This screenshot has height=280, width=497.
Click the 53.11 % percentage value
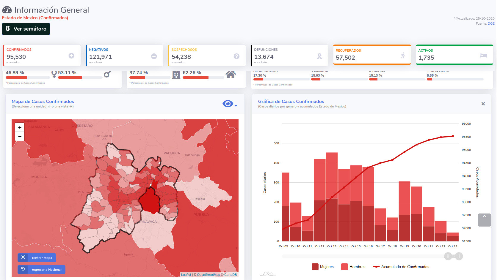(x=67, y=73)
